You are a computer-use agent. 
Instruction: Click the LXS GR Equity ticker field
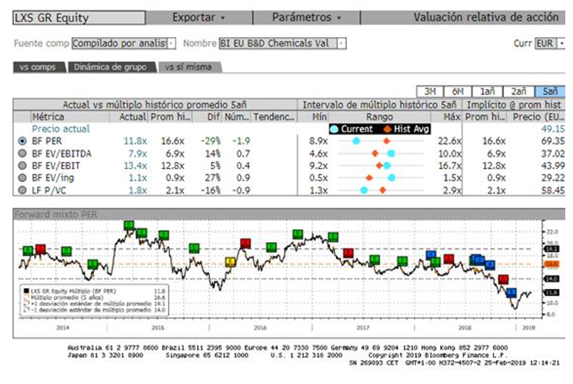tap(79, 18)
